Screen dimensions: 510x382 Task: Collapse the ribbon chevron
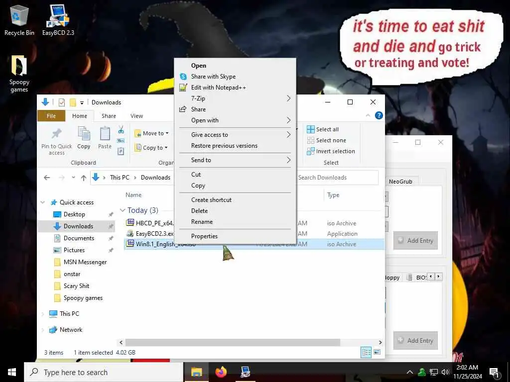368,115
